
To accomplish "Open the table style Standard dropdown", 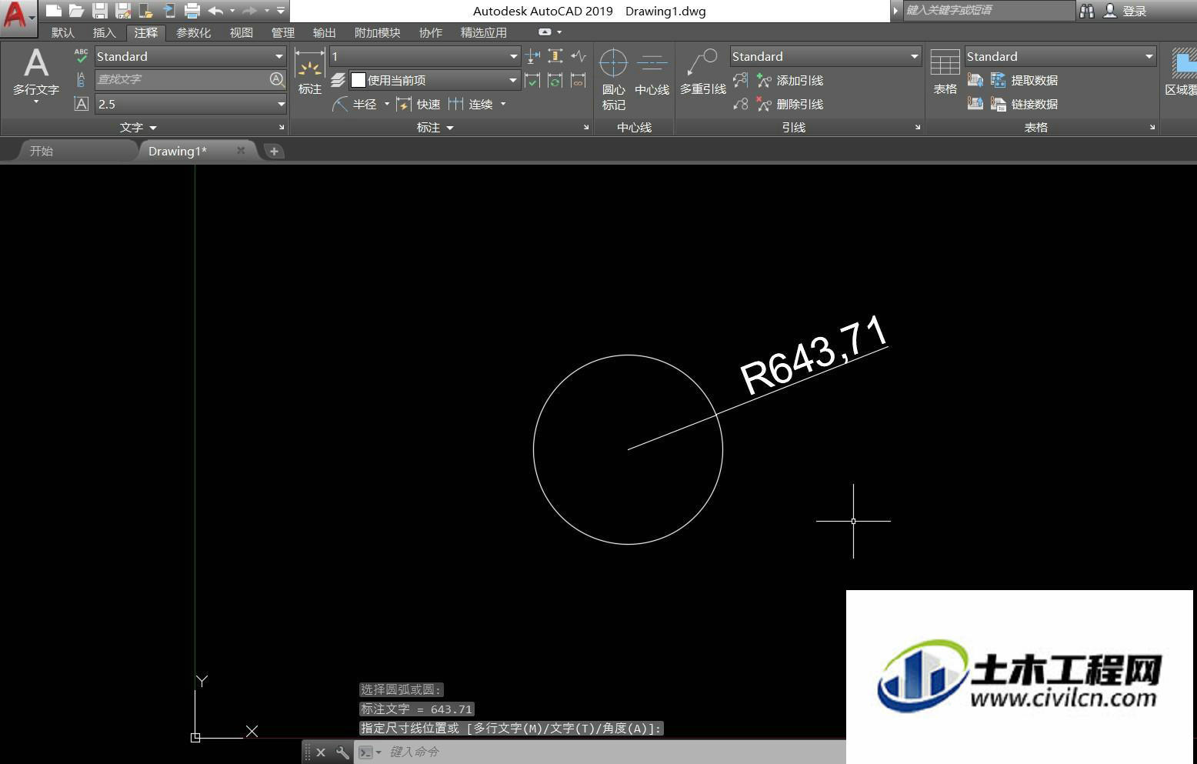I will click(1149, 56).
